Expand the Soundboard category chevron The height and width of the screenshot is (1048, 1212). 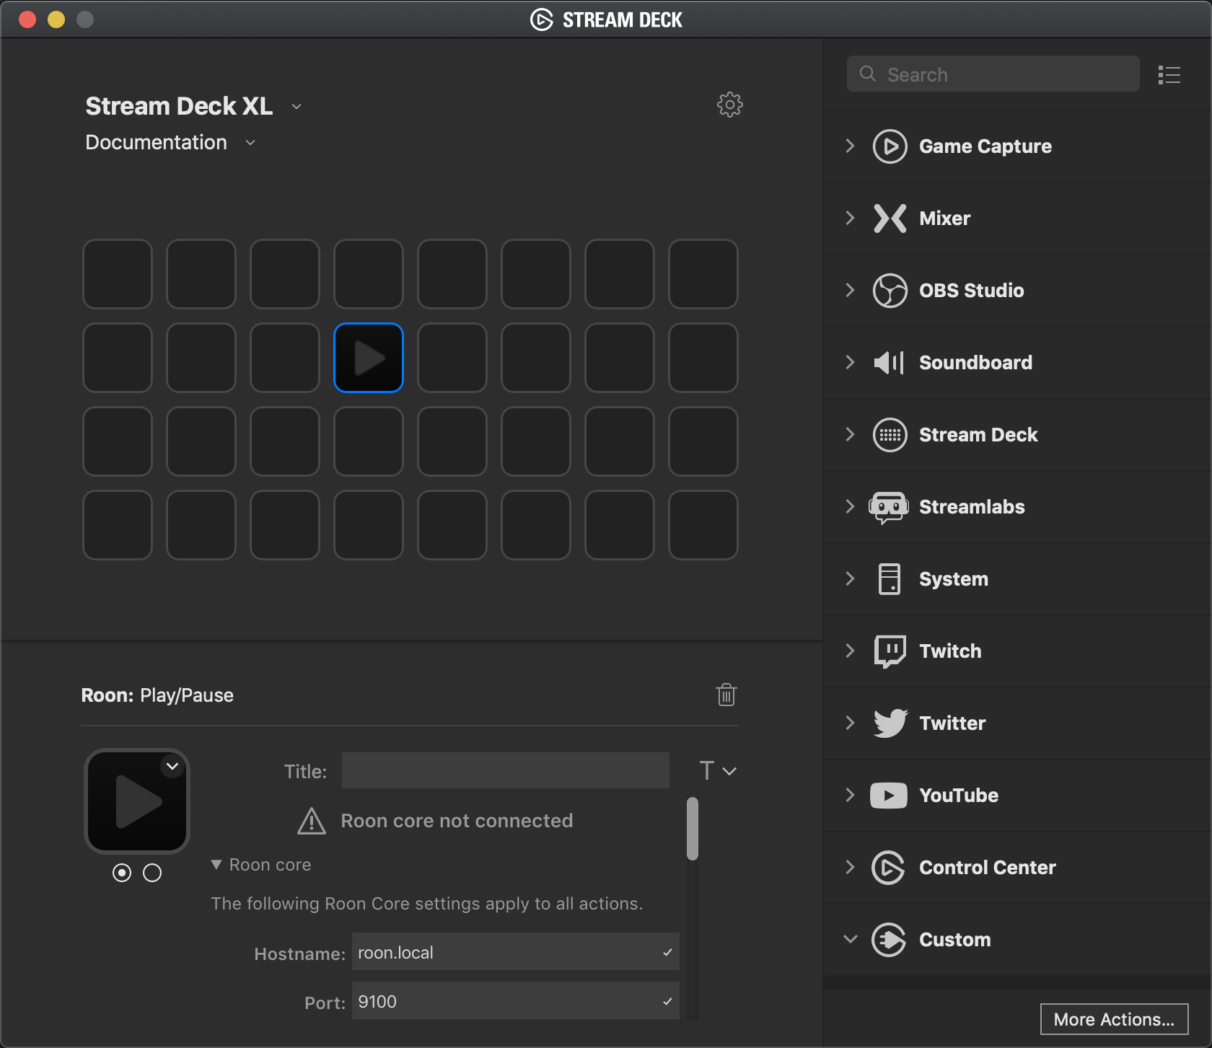coord(851,362)
